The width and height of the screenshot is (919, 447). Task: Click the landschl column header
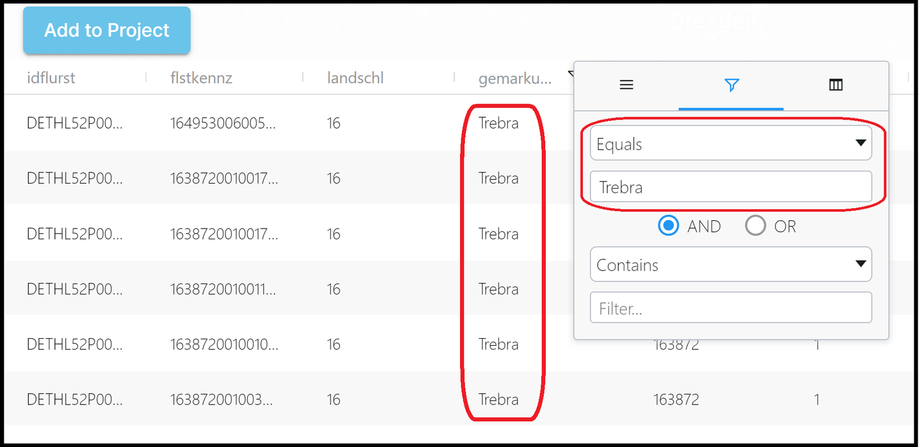355,77
